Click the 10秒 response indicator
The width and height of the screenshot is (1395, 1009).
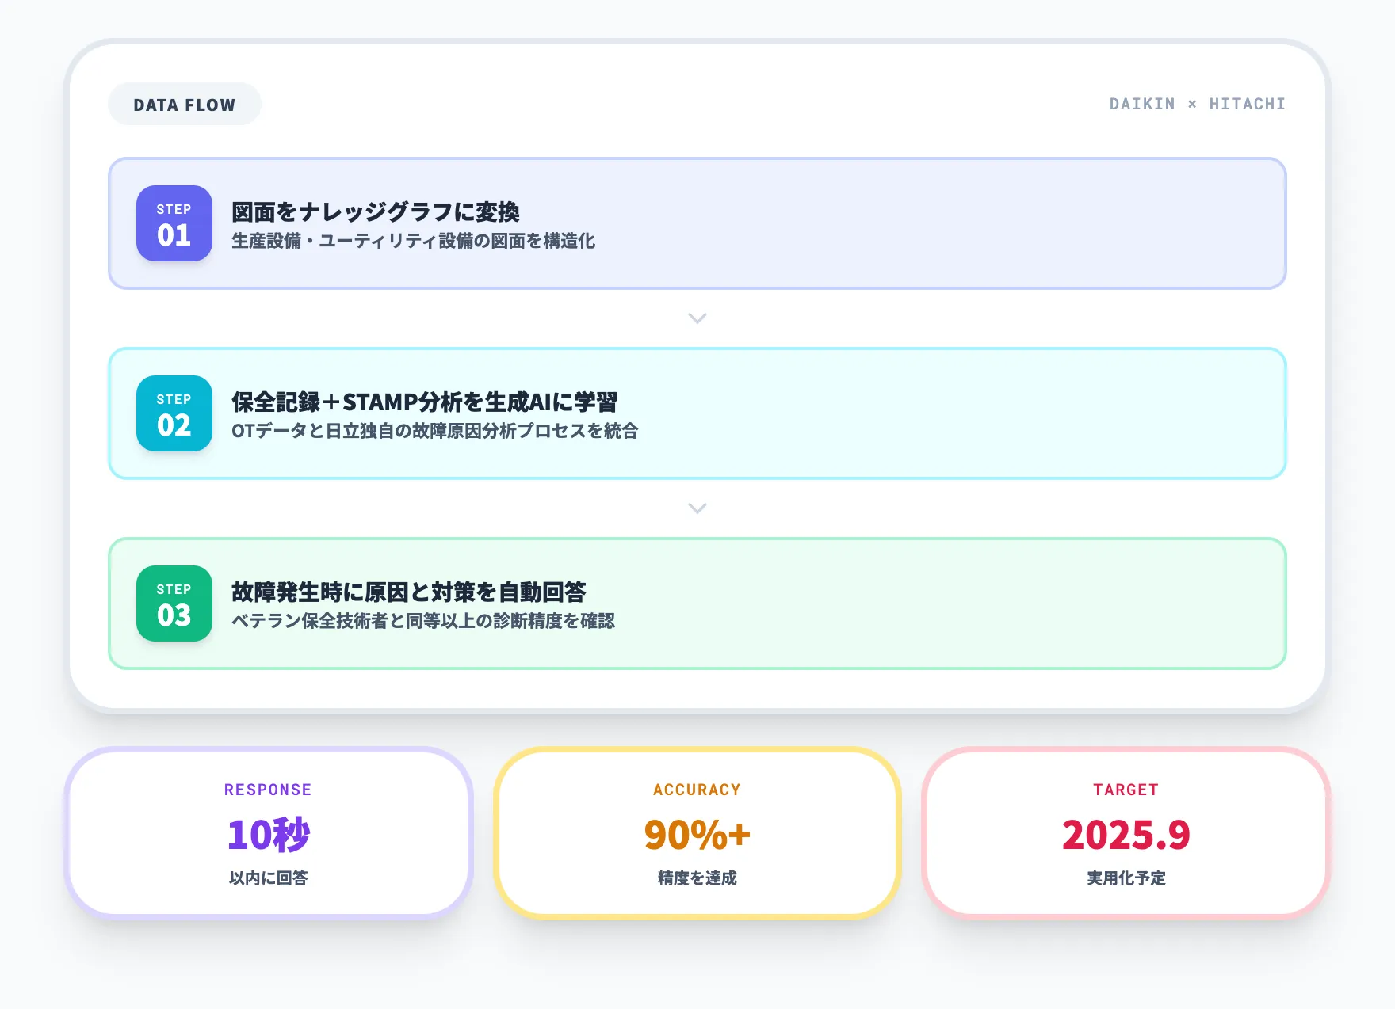tap(268, 834)
